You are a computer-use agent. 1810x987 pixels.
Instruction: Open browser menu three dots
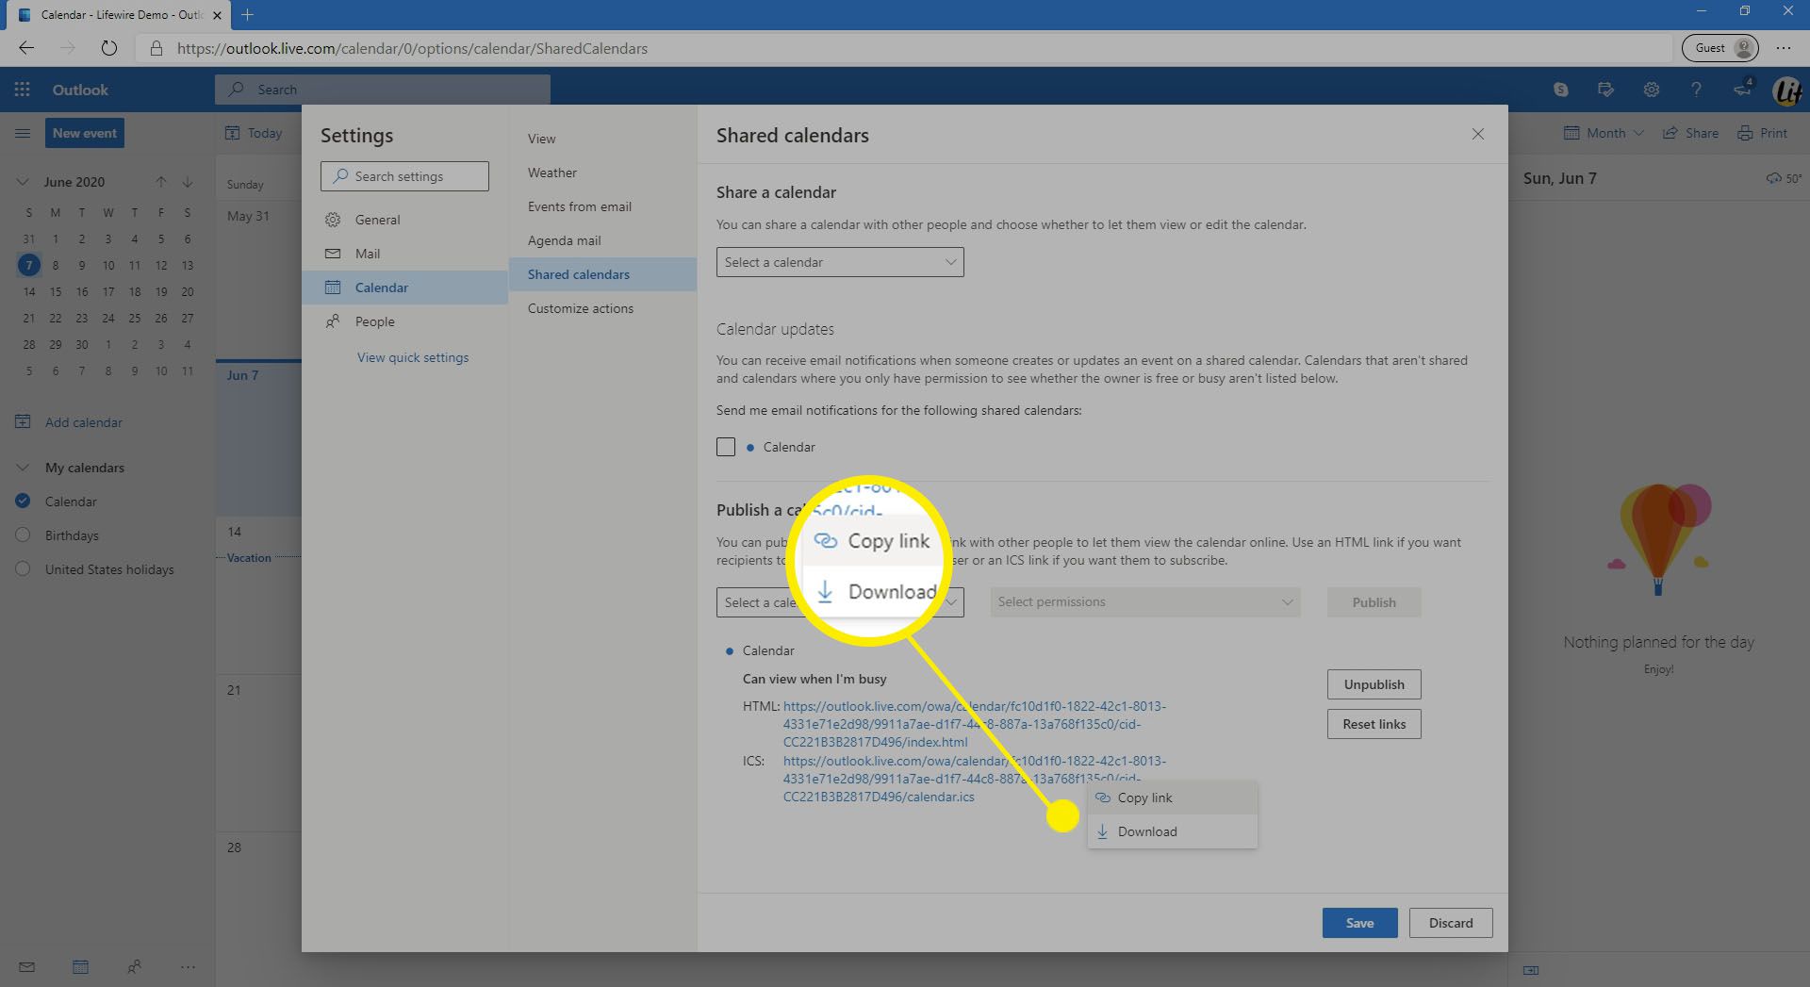(x=1783, y=48)
